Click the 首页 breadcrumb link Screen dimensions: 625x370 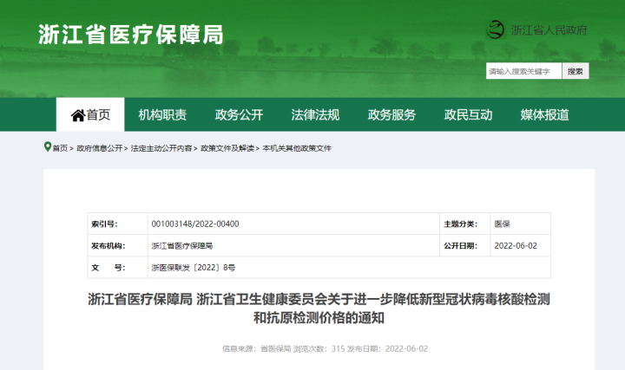coord(60,148)
